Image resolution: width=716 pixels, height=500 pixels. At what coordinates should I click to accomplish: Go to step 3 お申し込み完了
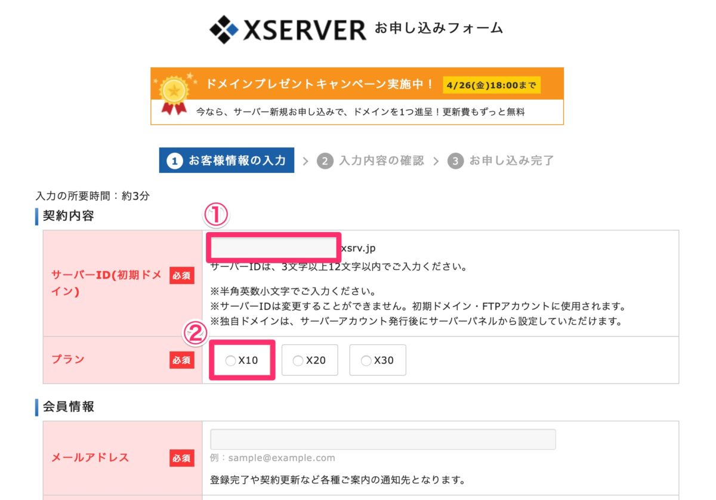click(501, 161)
